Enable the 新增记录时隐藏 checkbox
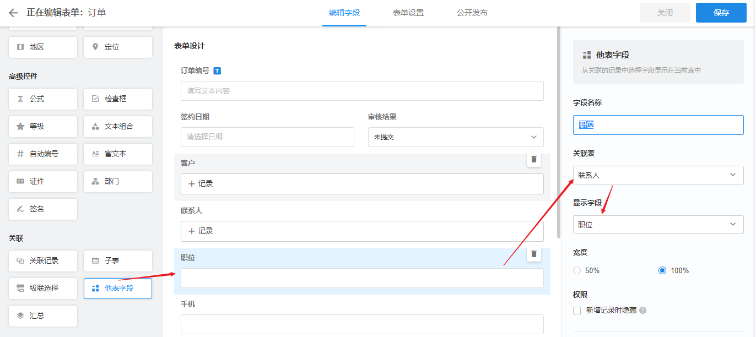Image resolution: width=756 pixels, height=337 pixels. click(577, 311)
